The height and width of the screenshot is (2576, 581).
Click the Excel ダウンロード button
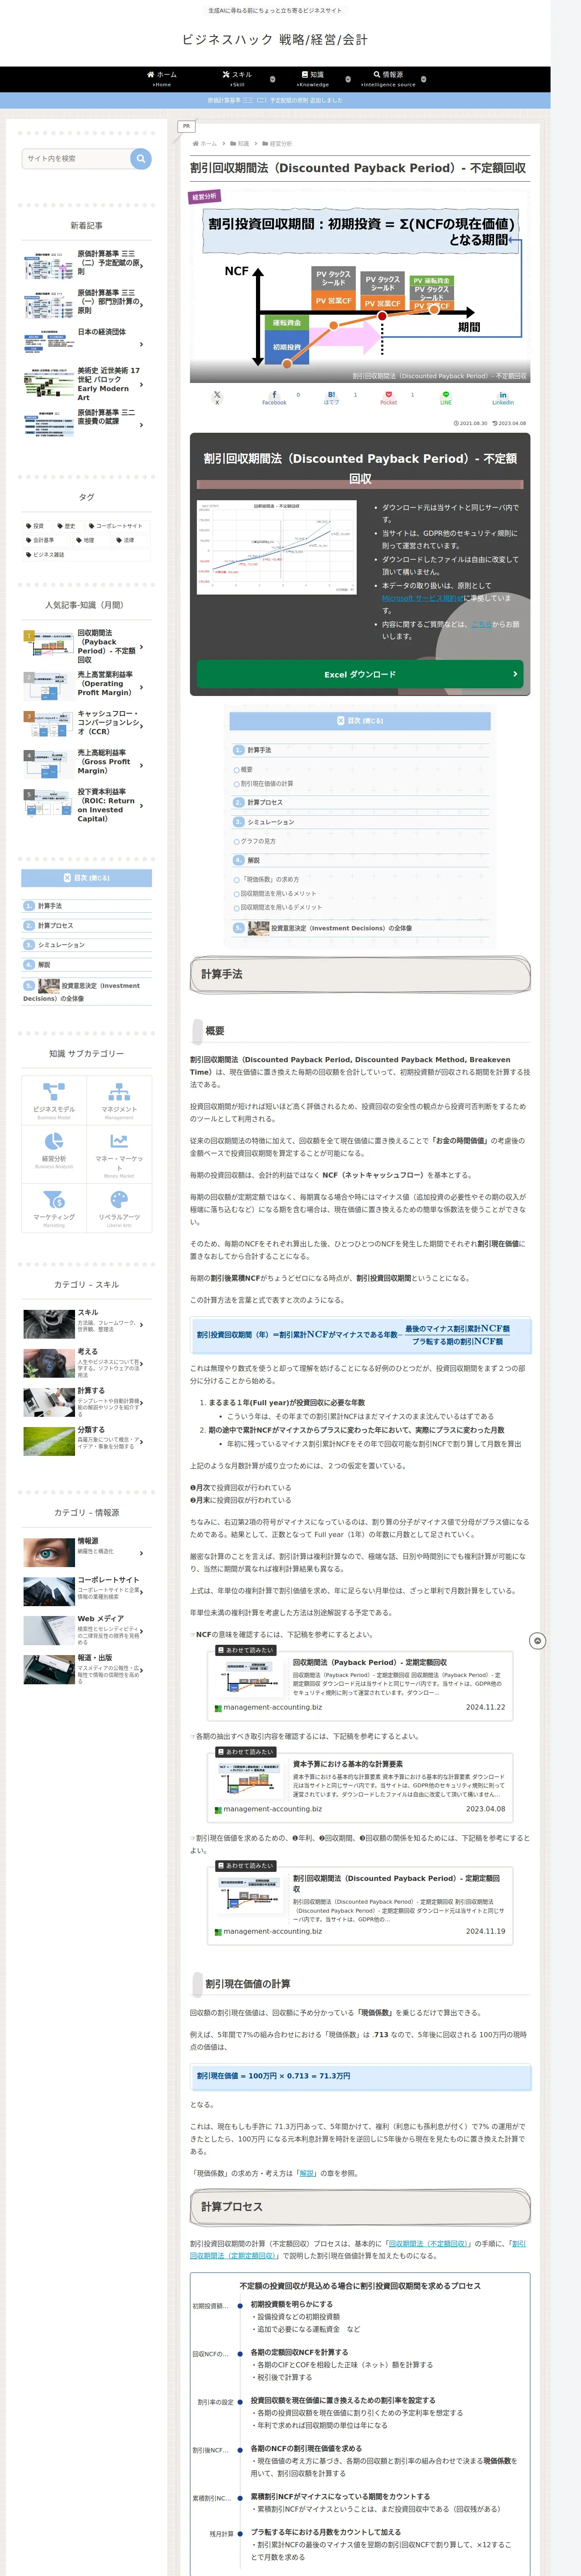pyautogui.click(x=359, y=674)
